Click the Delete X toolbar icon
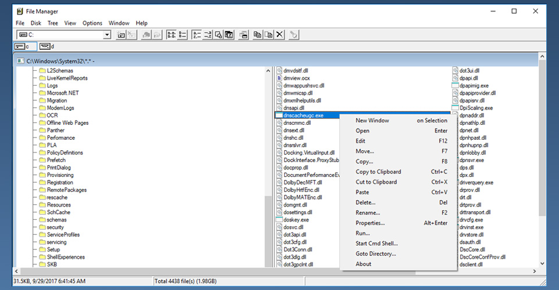Image resolution: width=559 pixels, height=290 pixels. pos(279,34)
